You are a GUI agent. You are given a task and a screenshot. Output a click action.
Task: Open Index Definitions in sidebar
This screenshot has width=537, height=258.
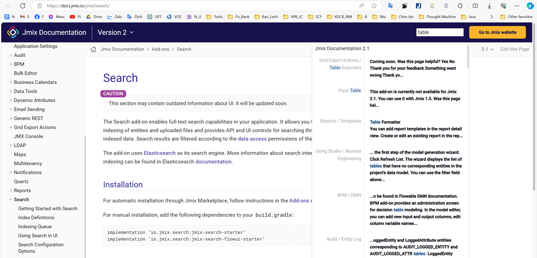(x=36, y=218)
